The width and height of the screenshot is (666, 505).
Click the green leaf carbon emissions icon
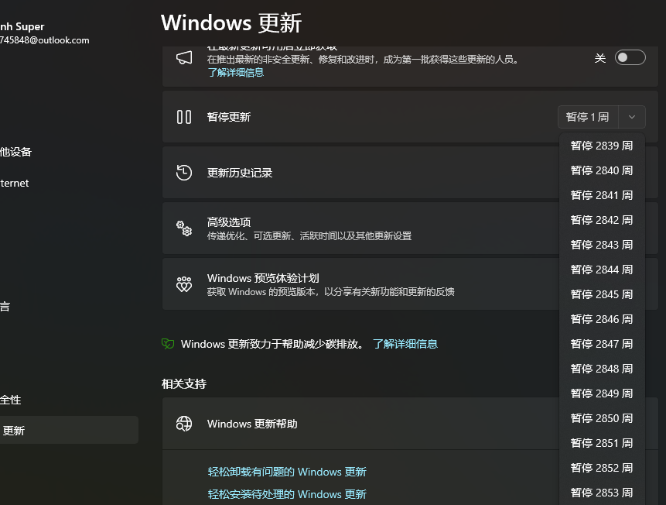click(x=168, y=344)
